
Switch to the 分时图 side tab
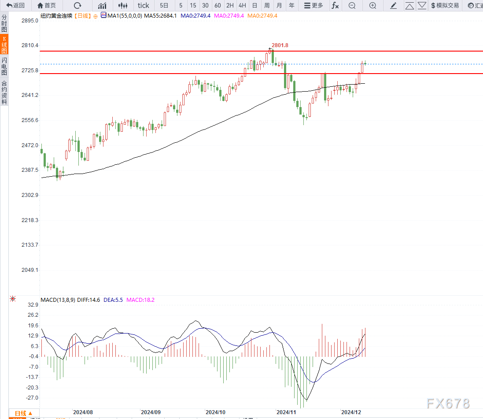click(x=4, y=23)
